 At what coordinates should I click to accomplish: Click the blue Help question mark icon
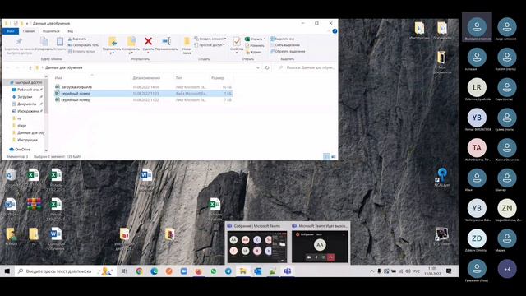335,31
